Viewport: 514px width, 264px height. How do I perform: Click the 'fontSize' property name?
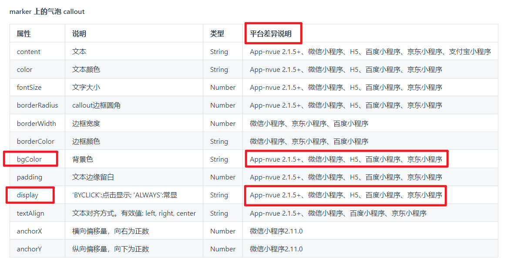[x=29, y=87]
